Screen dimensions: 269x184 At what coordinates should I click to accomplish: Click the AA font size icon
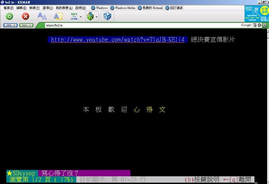[42, 16]
